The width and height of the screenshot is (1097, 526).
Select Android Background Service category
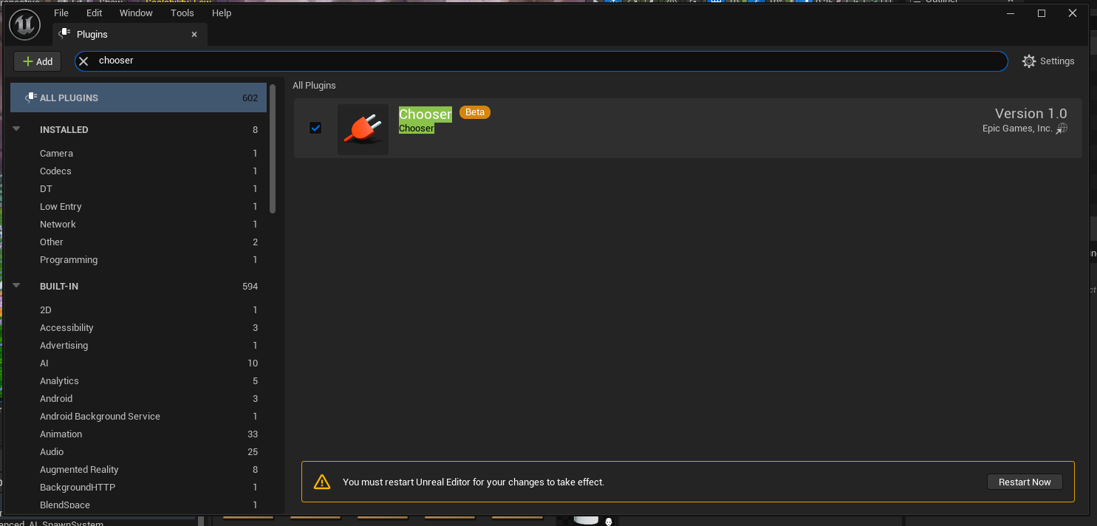pyautogui.click(x=138, y=416)
